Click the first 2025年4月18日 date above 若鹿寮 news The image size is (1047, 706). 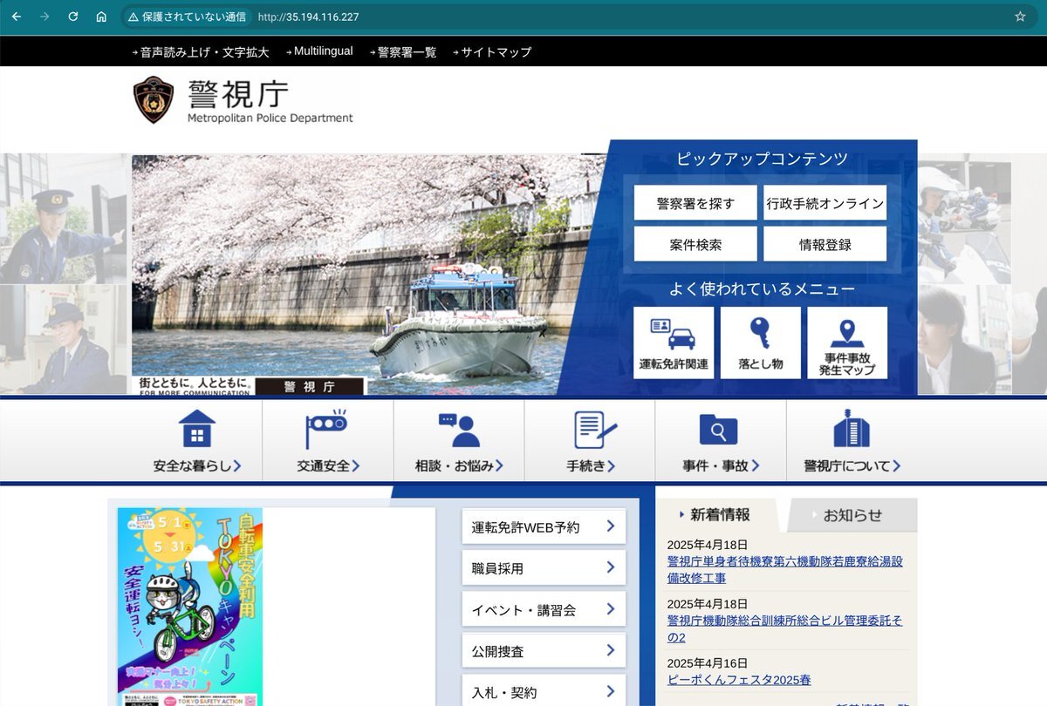[x=708, y=546]
